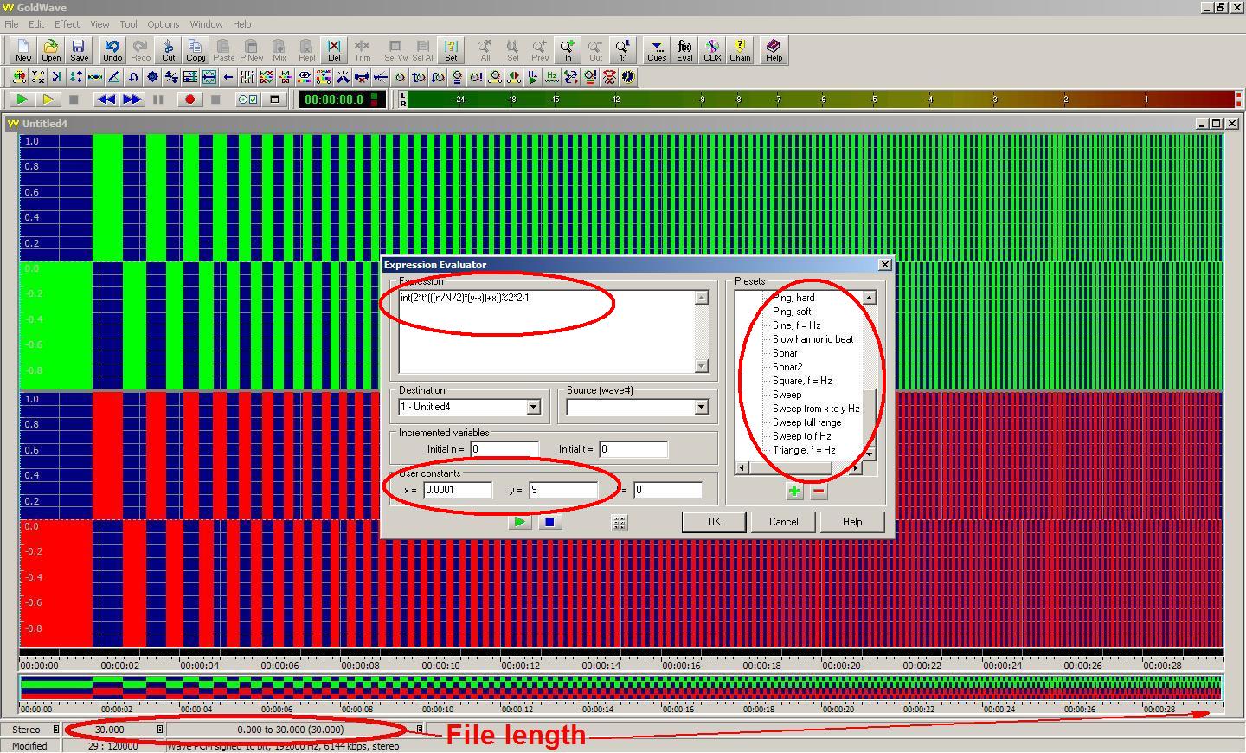Click the Save toolbar button
1246x753 pixels.
point(79,50)
